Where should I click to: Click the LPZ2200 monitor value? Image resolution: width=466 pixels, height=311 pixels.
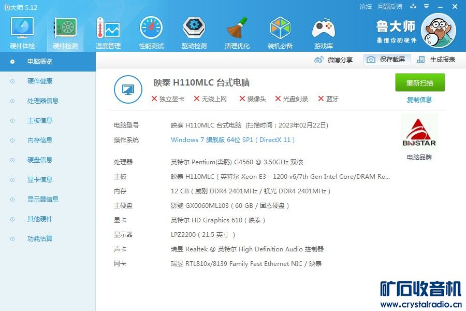(x=203, y=234)
